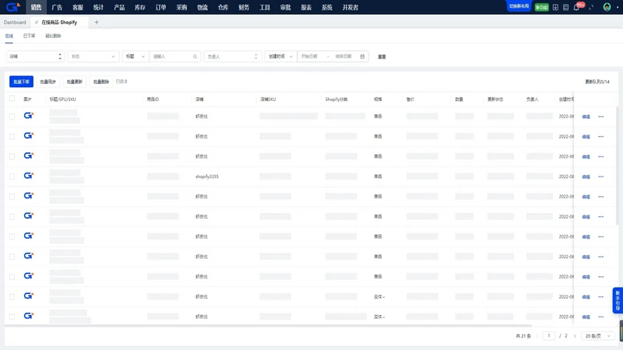Click the blue 批量下架 button
This screenshot has height=350, width=623.
click(22, 82)
